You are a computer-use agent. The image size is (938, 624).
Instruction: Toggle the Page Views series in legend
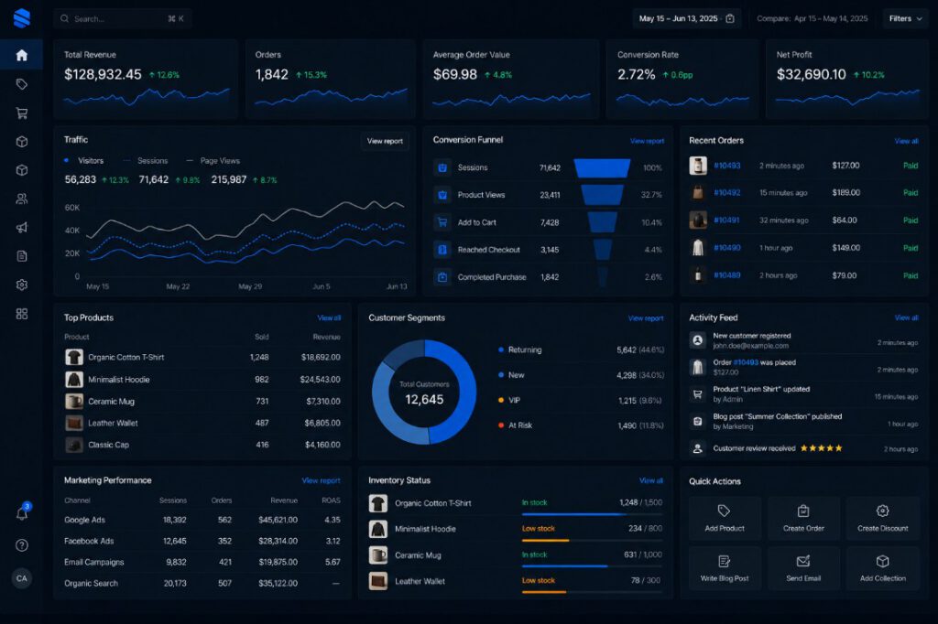pyautogui.click(x=213, y=161)
